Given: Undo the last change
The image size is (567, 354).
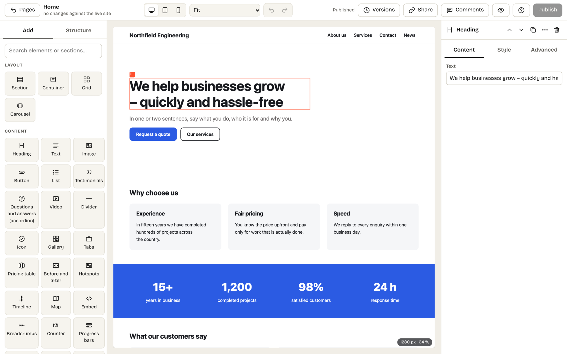Looking at the screenshot, I should pyautogui.click(x=271, y=10).
